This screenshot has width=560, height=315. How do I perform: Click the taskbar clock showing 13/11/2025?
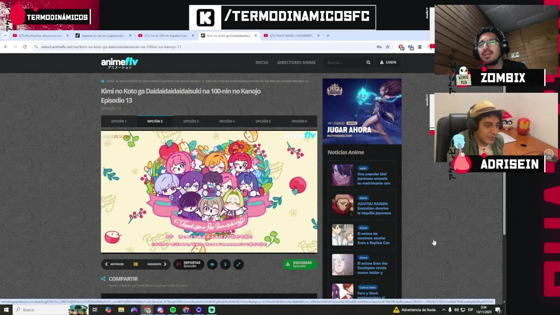(484, 310)
